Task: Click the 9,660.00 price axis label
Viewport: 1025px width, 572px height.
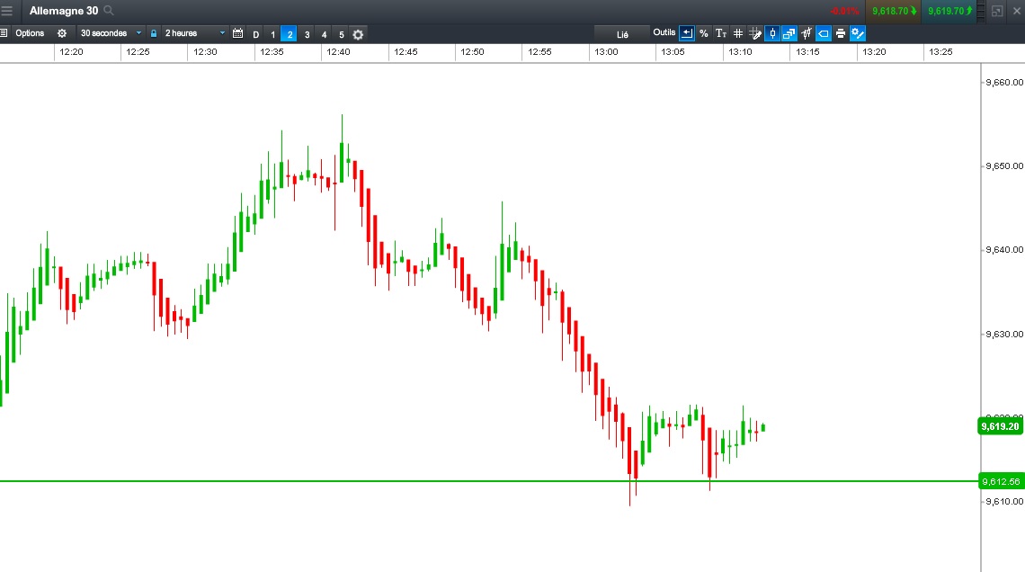Action: [1004, 83]
